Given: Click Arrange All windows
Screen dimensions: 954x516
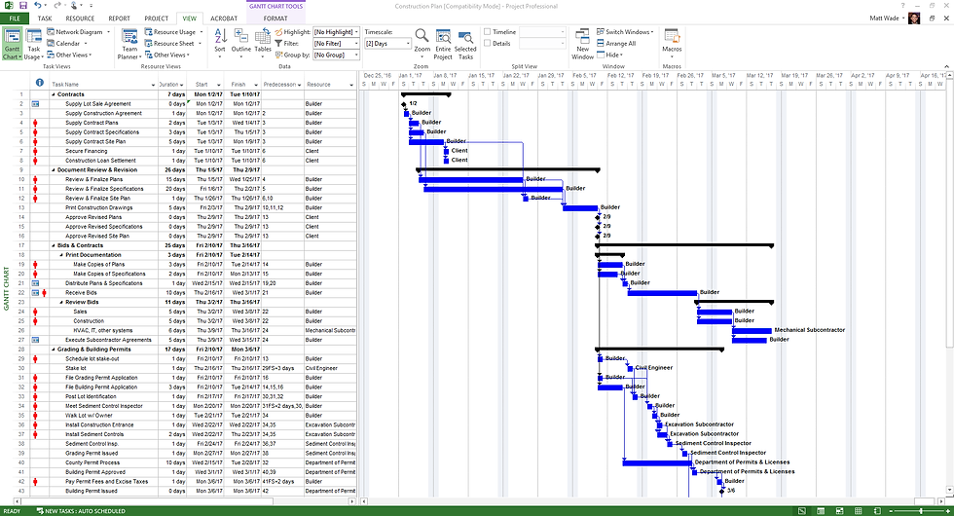Looking at the screenshot, I should 615,43.
